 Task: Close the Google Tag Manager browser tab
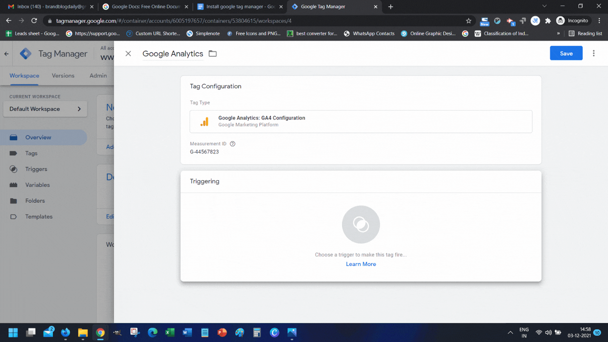pyautogui.click(x=375, y=7)
